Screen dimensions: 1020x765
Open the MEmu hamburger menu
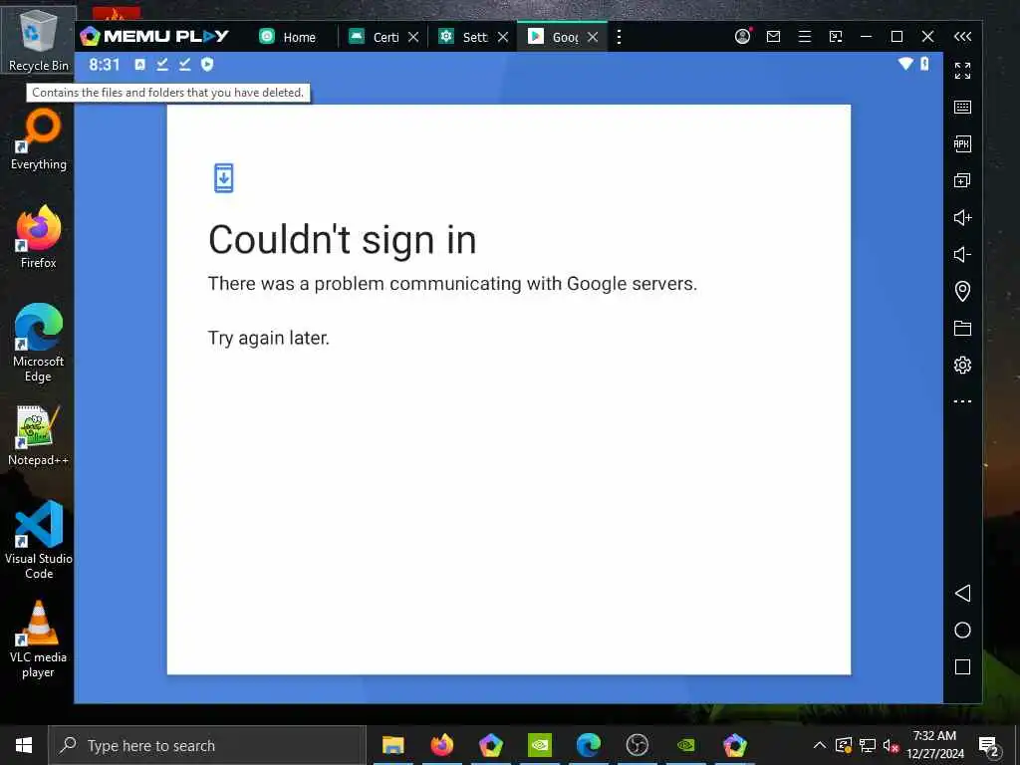point(805,37)
